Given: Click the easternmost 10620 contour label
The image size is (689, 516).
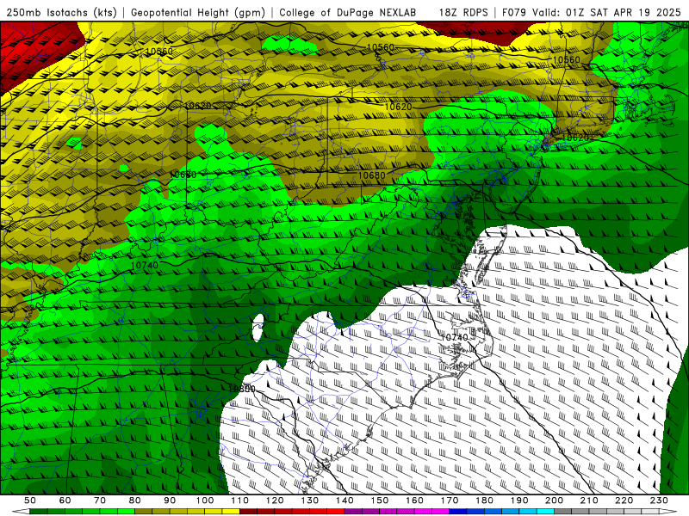Looking at the screenshot, I should click(574, 138).
